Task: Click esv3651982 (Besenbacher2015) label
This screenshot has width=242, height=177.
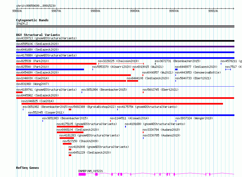Action: pyautogui.click(x=45, y=107)
